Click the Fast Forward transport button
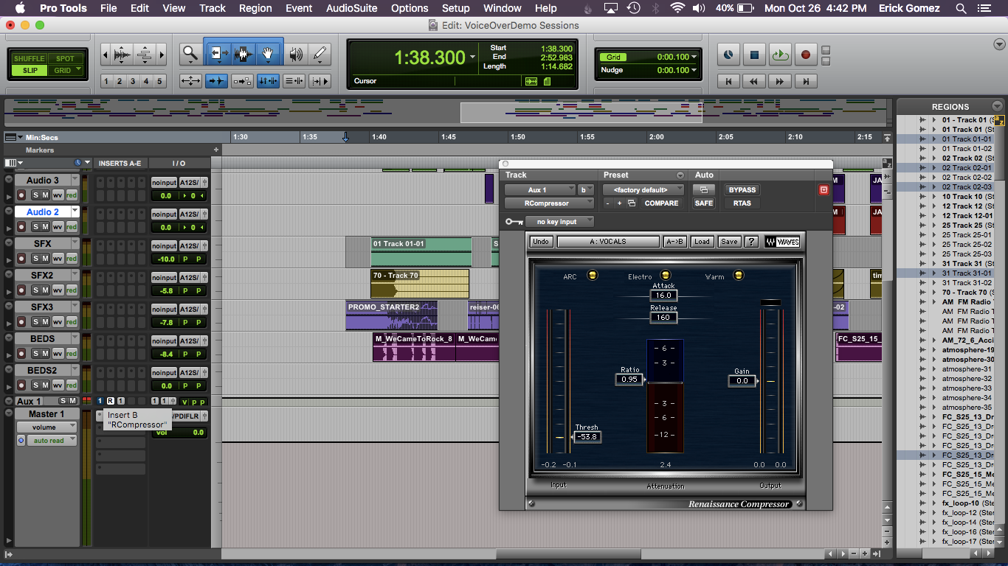 780,82
